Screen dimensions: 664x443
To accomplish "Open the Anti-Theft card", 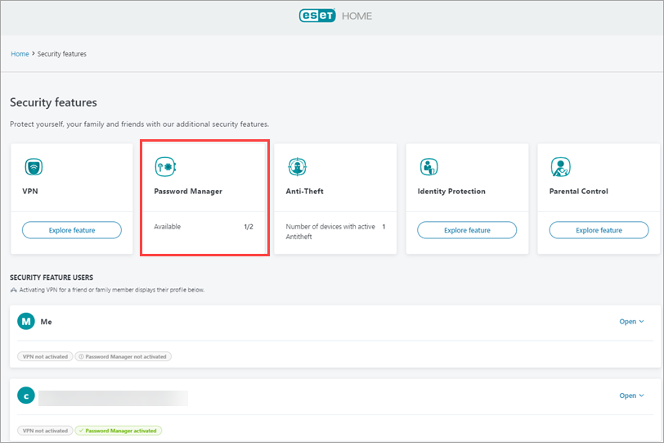I will click(x=335, y=198).
